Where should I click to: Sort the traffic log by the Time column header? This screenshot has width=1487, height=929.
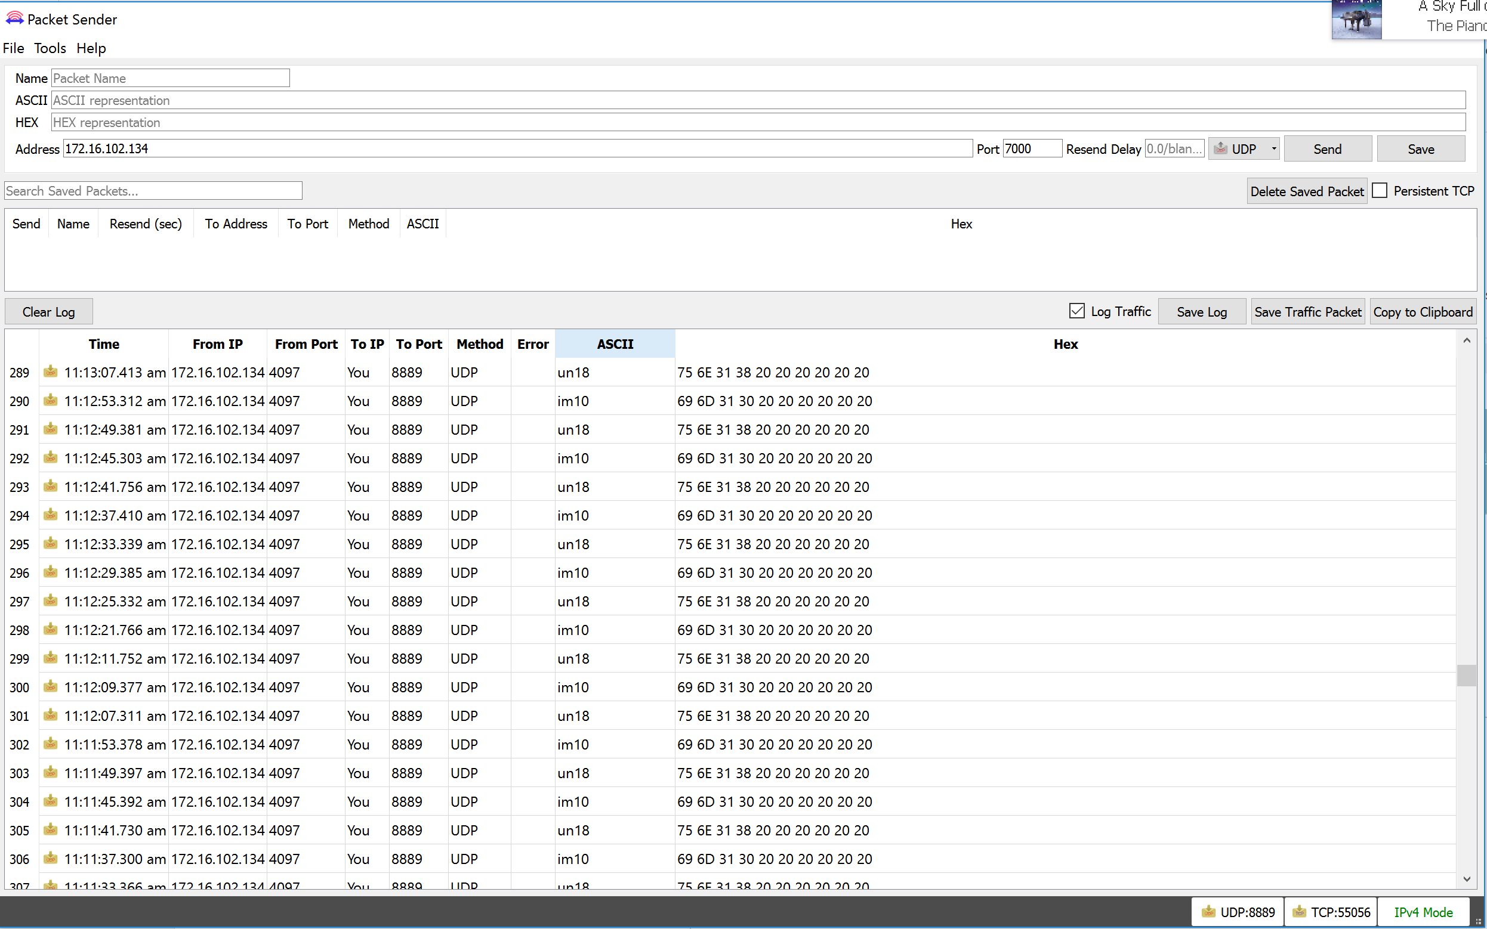pyautogui.click(x=103, y=344)
